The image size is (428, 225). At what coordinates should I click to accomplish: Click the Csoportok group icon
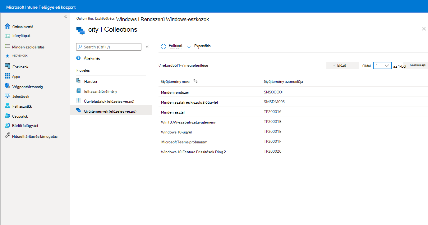point(7,116)
